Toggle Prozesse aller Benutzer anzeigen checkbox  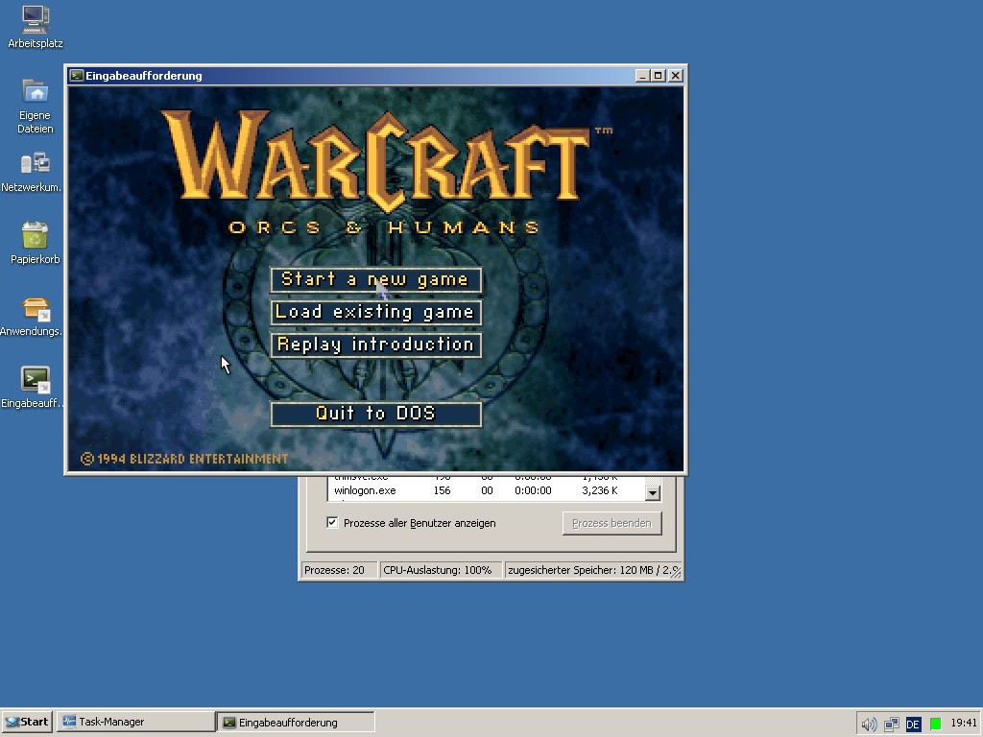point(332,523)
